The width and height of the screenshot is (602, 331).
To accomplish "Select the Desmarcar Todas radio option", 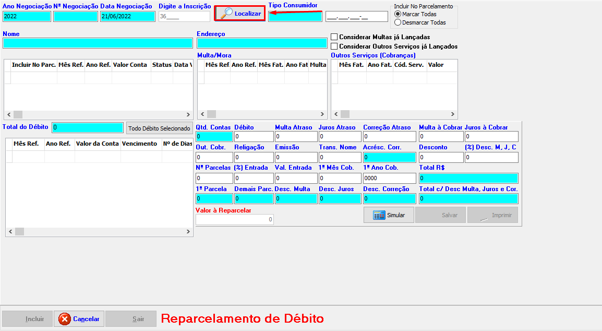I will 398,22.
